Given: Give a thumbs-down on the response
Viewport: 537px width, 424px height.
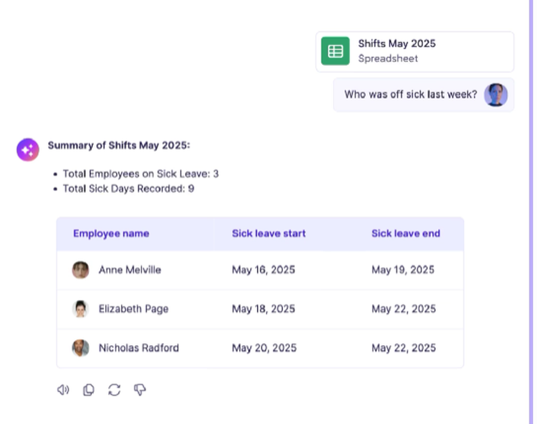Looking at the screenshot, I should coord(140,390).
